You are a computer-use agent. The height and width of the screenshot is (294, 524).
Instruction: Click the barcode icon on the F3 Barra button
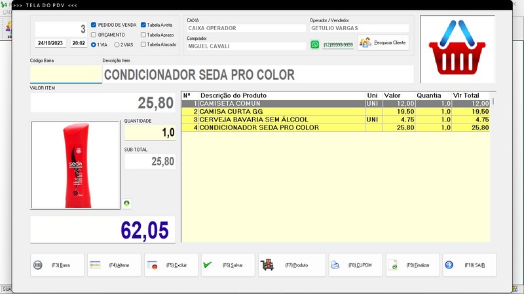coord(38,265)
